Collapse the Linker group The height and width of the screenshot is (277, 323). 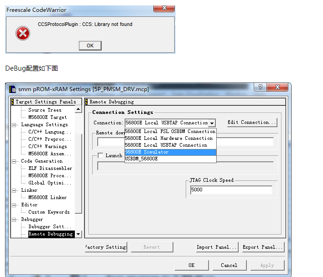pos(14,190)
